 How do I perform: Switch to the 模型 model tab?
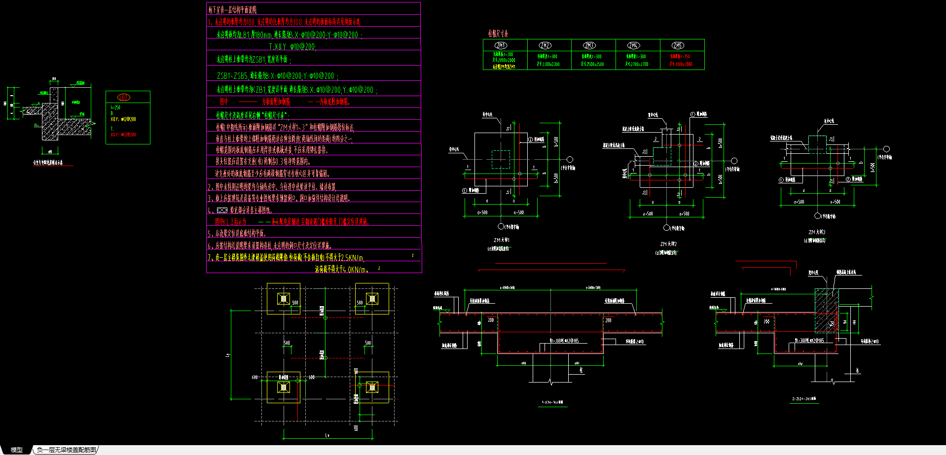pos(17,450)
